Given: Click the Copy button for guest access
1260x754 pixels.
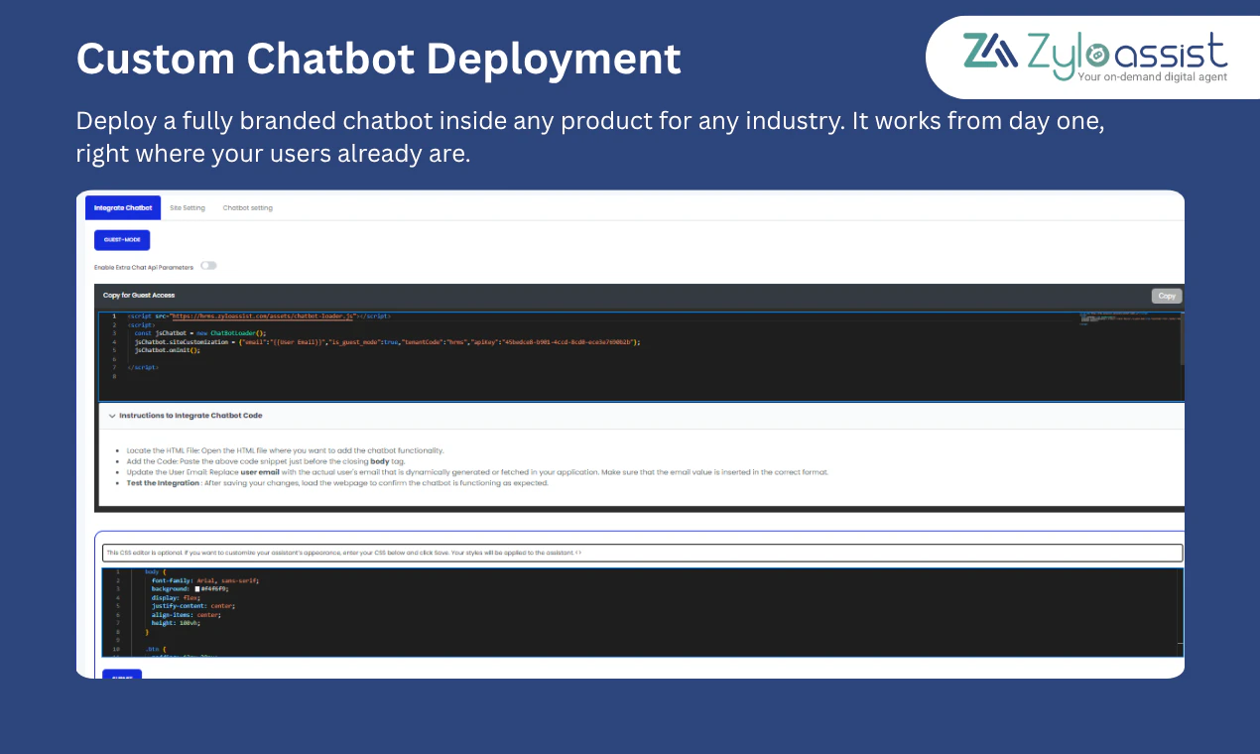Looking at the screenshot, I should [1167, 296].
